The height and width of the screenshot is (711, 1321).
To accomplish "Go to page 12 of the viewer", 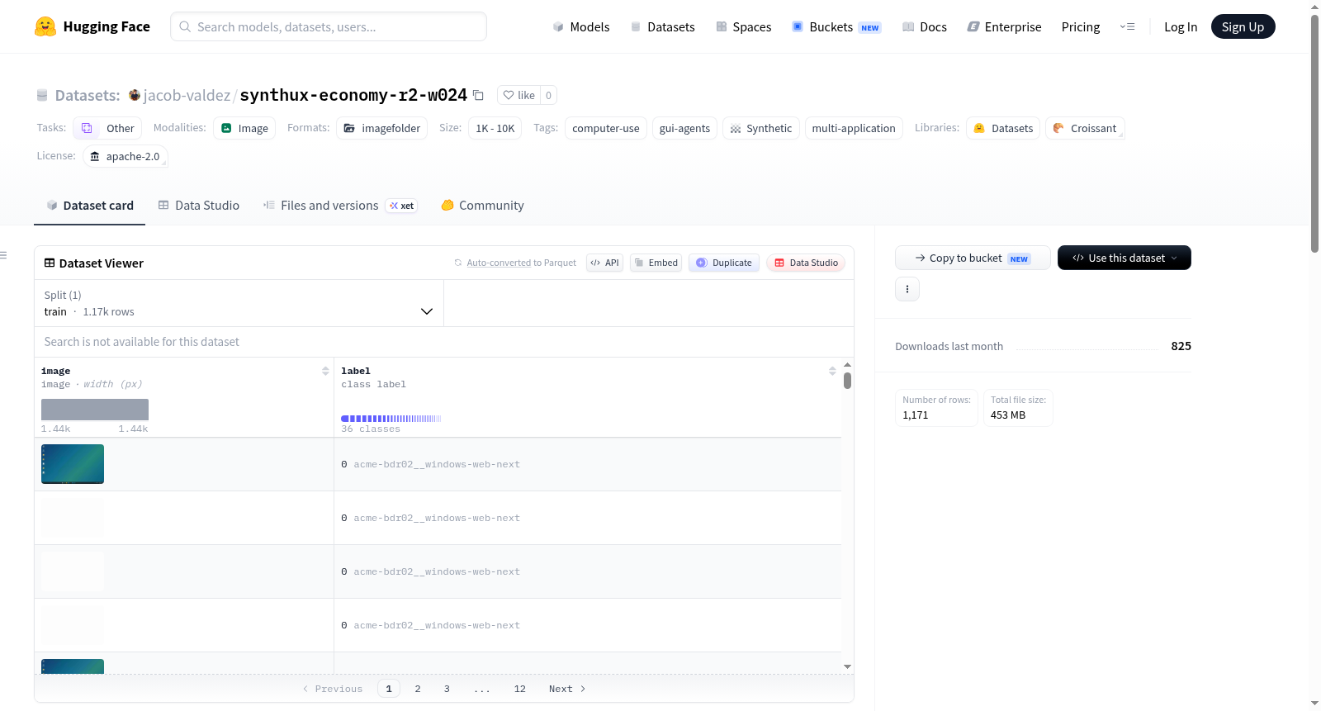I will [x=520, y=689].
